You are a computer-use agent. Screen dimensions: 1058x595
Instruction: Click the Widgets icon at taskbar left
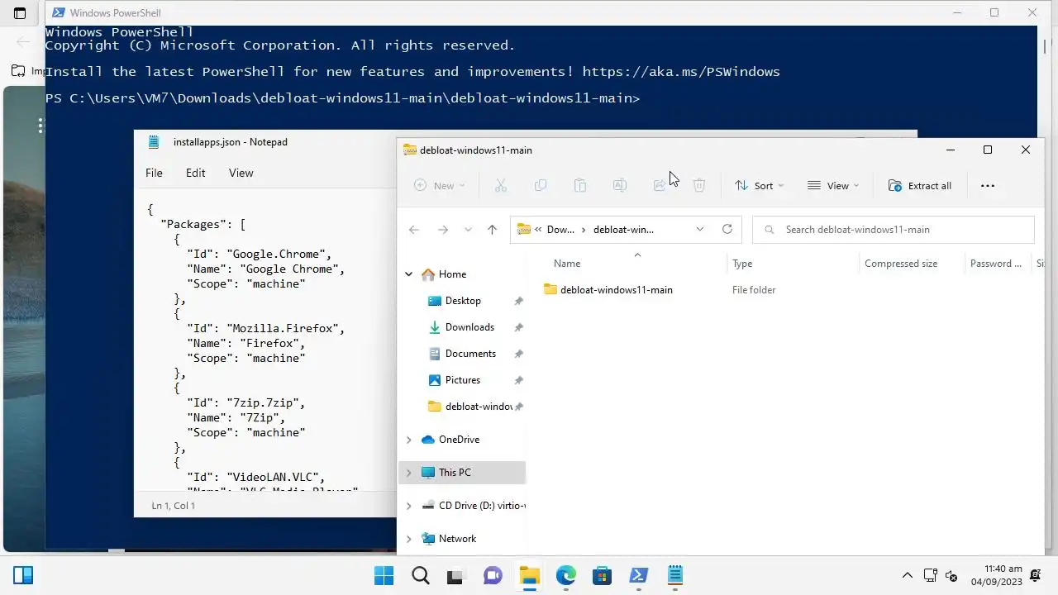[x=23, y=575]
